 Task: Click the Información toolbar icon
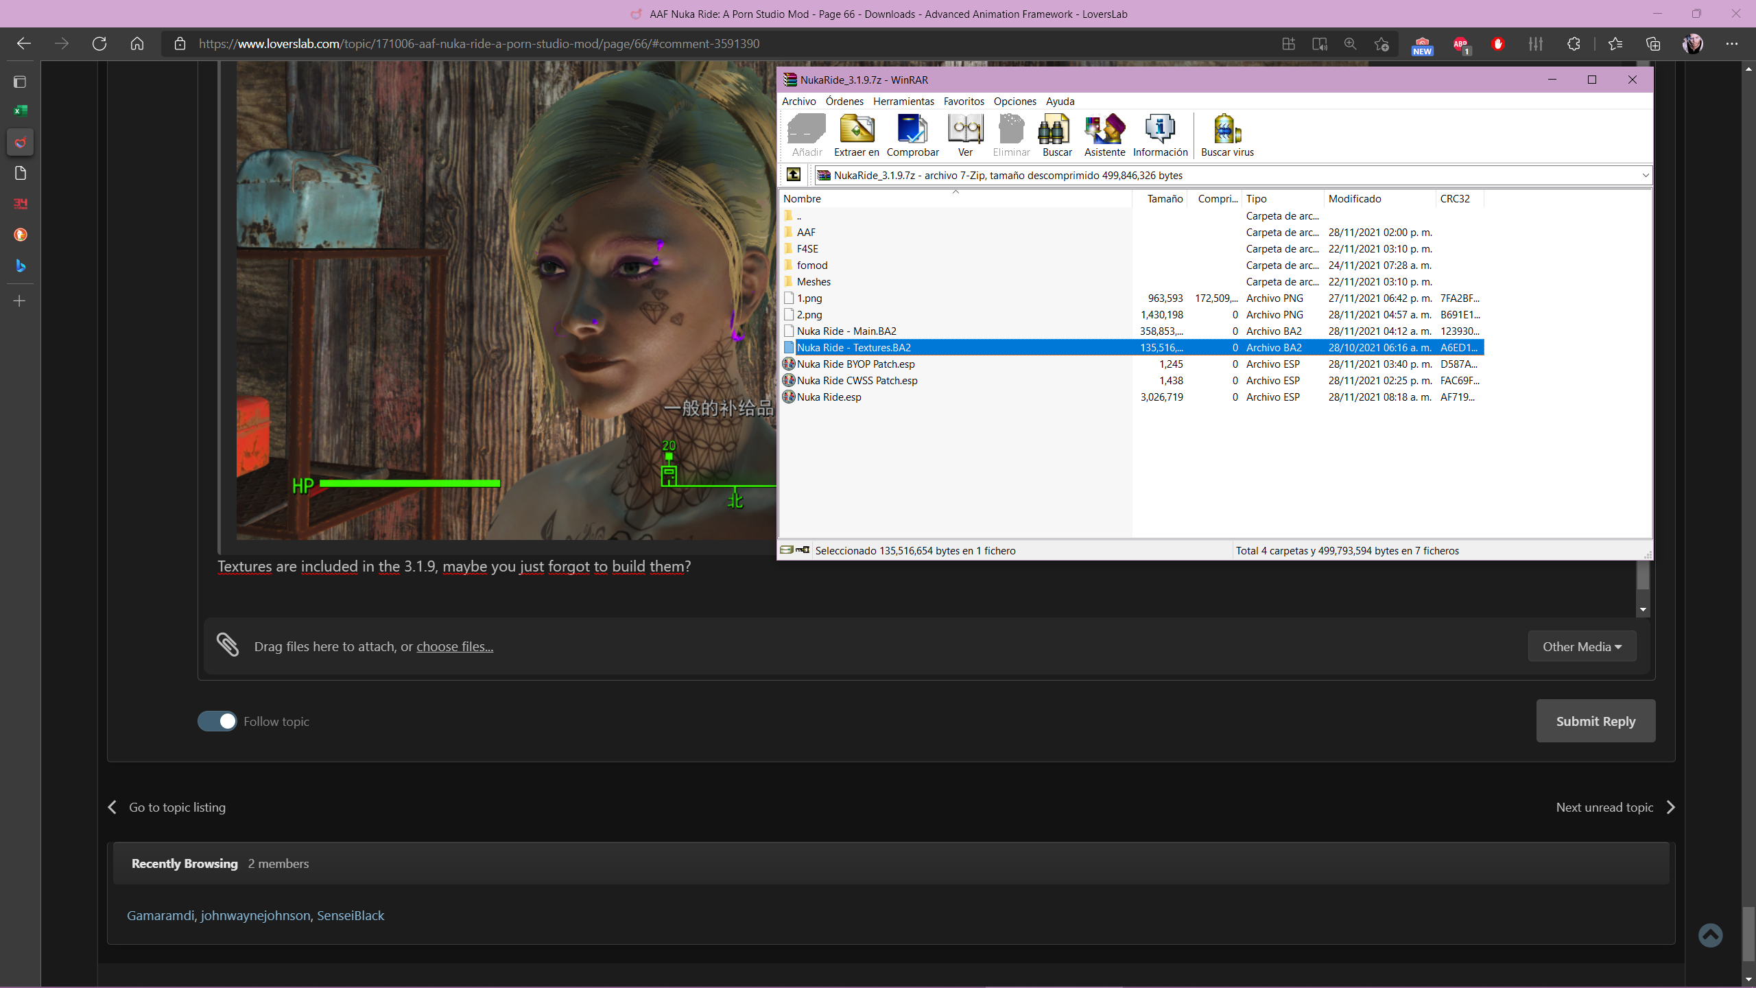(1160, 135)
